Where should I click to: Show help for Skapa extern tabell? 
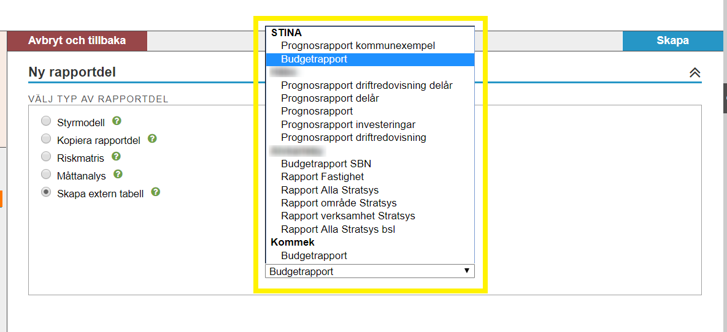coord(156,192)
